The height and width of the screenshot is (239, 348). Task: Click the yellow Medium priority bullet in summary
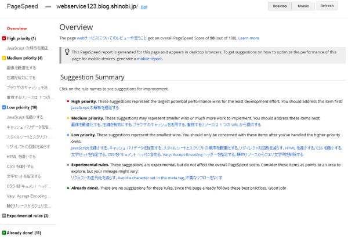68,118
